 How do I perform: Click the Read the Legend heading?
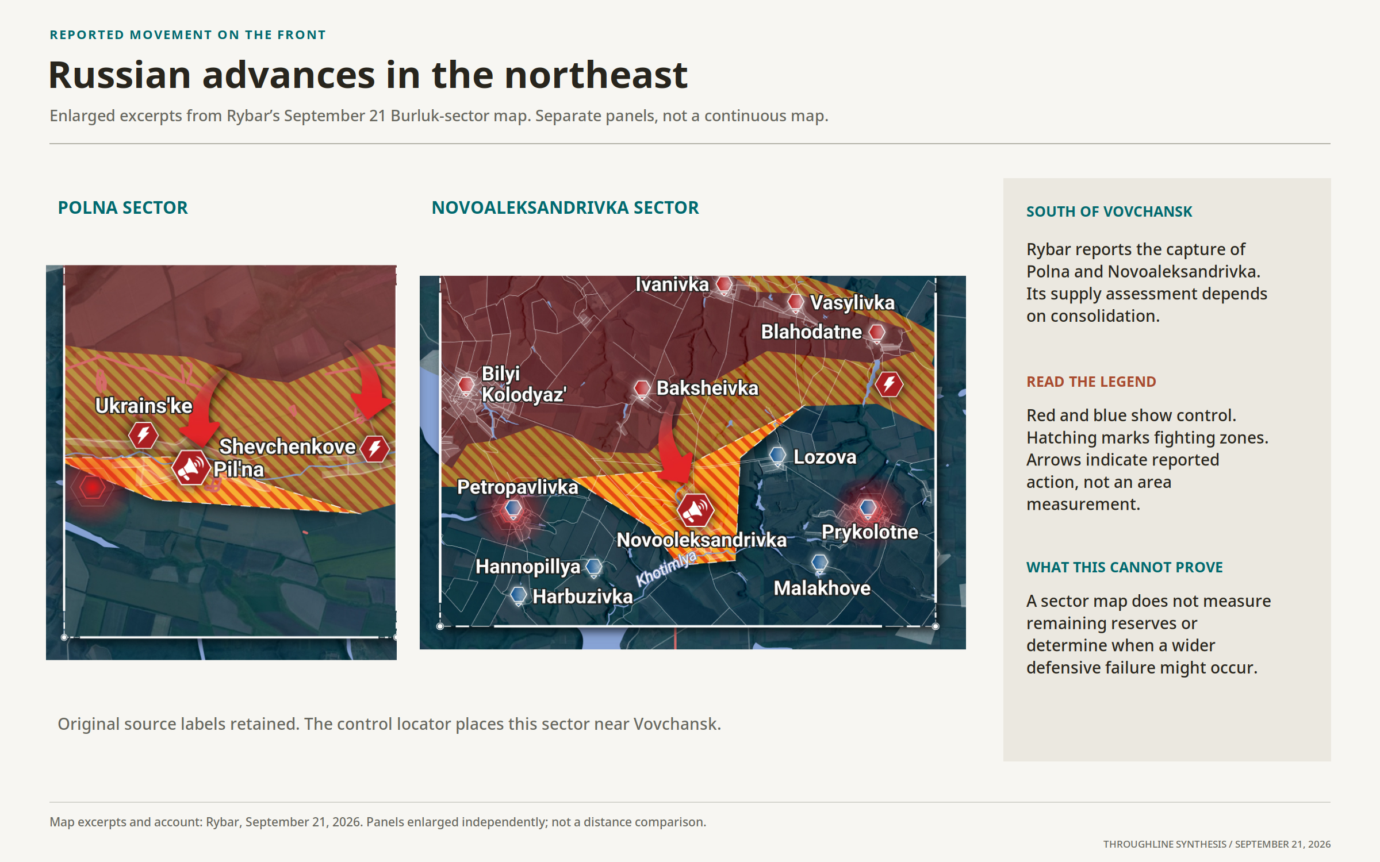[1091, 382]
